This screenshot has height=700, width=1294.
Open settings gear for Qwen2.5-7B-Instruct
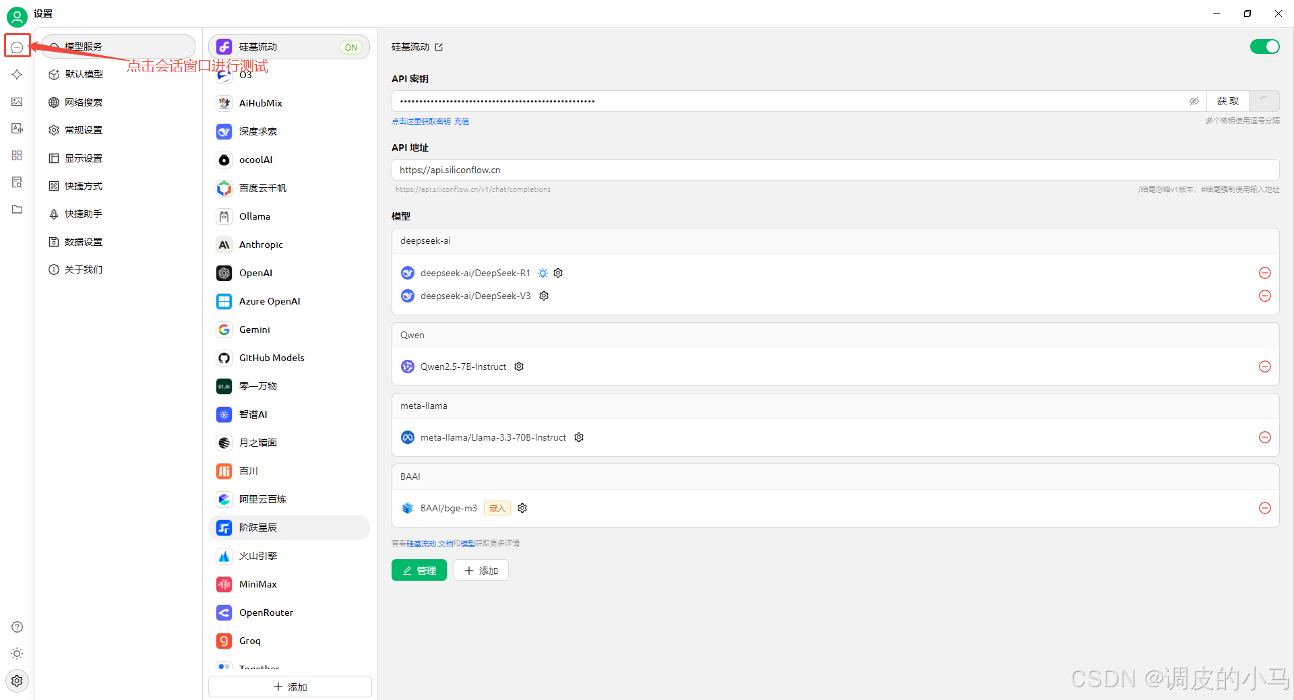pyautogui.click(x=519, y=367)
